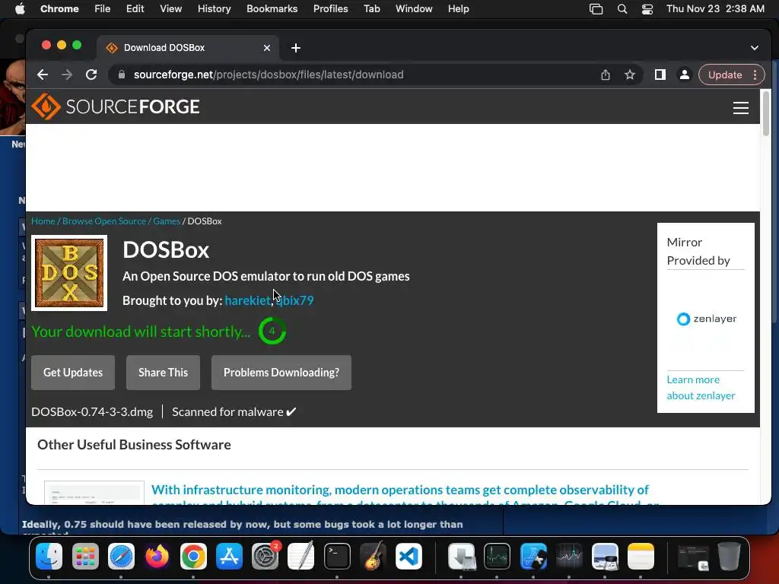Open App Store from the Dock
779x584 pixels.
coord(229,556)
